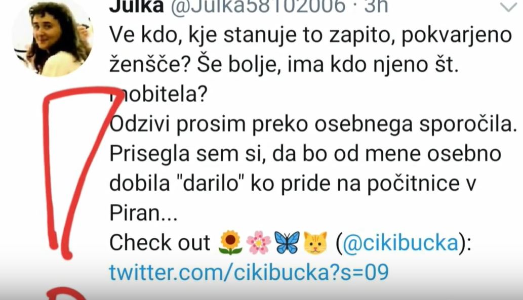The height and width of the screenshot is (300, 523).
Task: Click the quoted word "darilo"
Action: click(x=212, y=183)
